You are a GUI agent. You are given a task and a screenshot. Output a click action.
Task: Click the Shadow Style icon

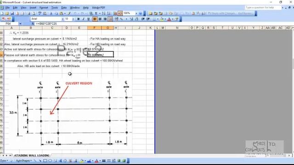pos(119,161)
